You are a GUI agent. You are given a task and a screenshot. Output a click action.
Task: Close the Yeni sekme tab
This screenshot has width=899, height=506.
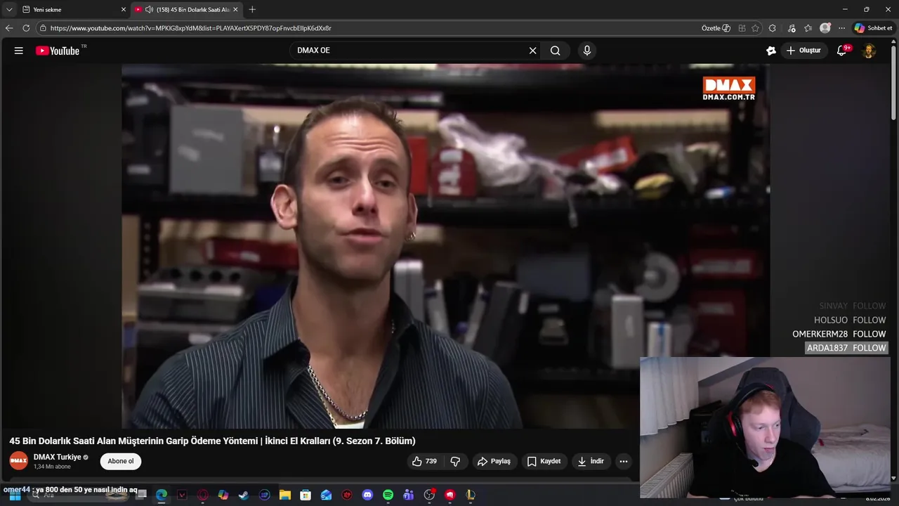click(x=124, y=10)
